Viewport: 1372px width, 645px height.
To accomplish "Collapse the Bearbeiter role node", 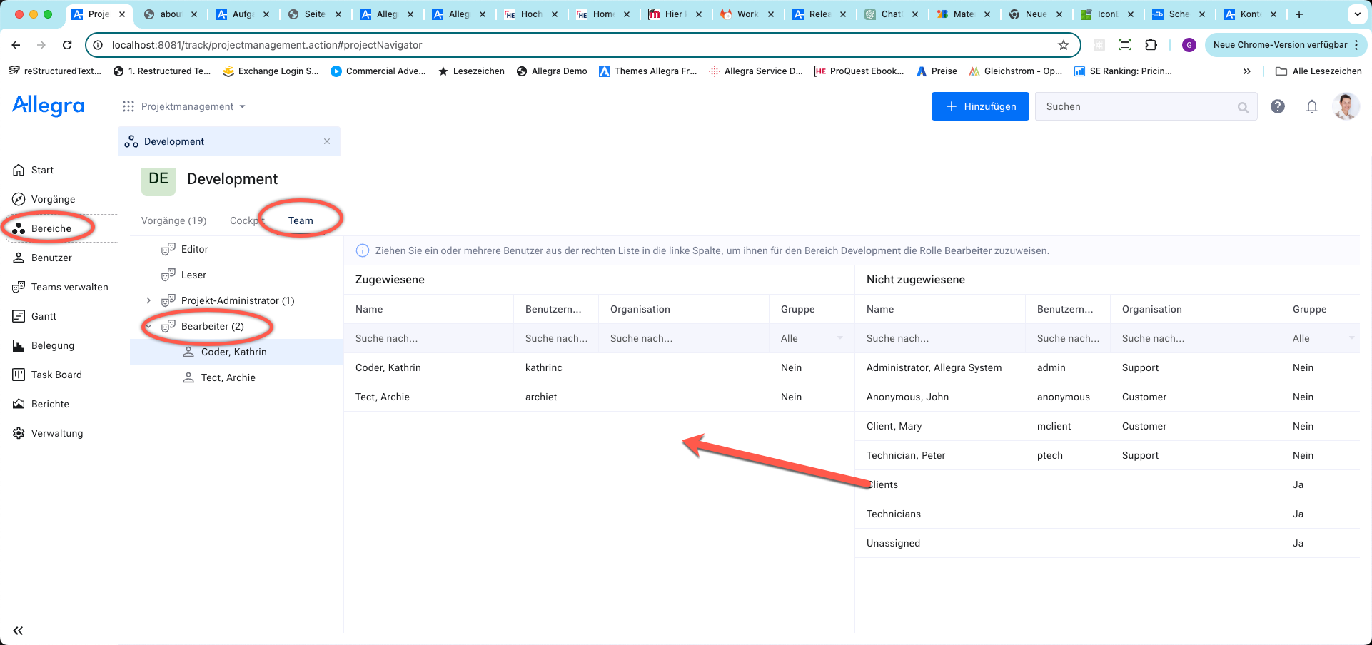I will (x=148, y=326).
